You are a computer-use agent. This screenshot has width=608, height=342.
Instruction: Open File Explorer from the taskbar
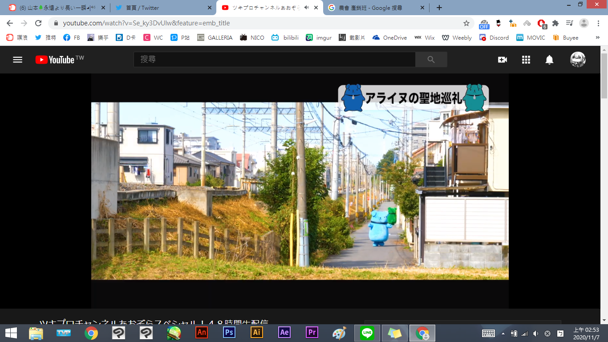(36, 333)
